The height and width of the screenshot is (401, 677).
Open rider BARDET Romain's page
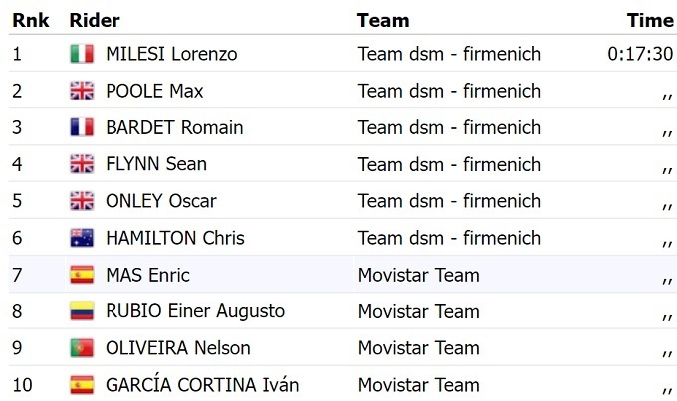[174, 127]
